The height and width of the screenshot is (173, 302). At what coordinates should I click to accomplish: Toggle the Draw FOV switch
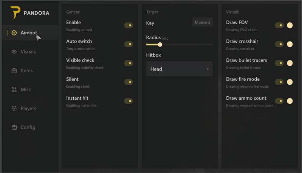tap(279, 25)
